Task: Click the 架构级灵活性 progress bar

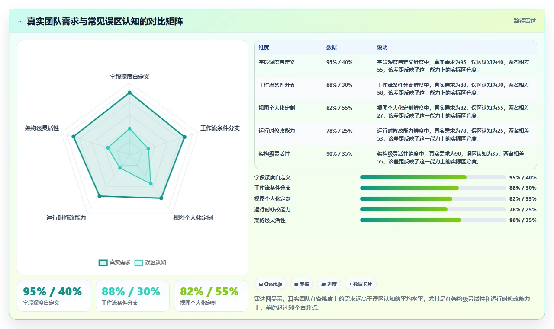Action: tap(433, 220)
